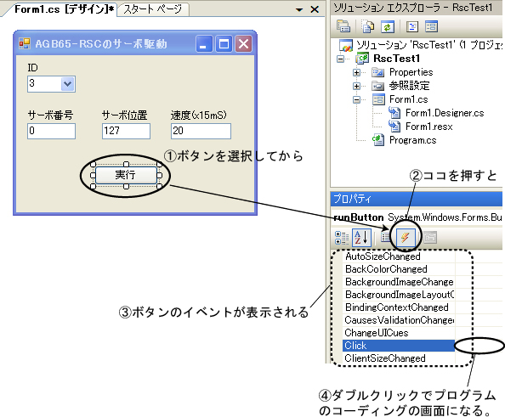Click the サーボ番号 label on the form
505x417 pixels.
pos(50,116)
